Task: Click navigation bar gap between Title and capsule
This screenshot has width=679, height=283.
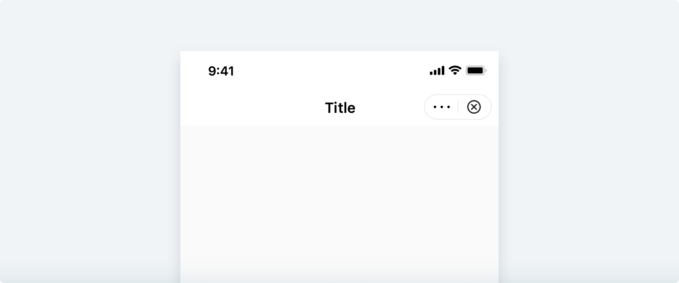Action: tap(390, 108)
